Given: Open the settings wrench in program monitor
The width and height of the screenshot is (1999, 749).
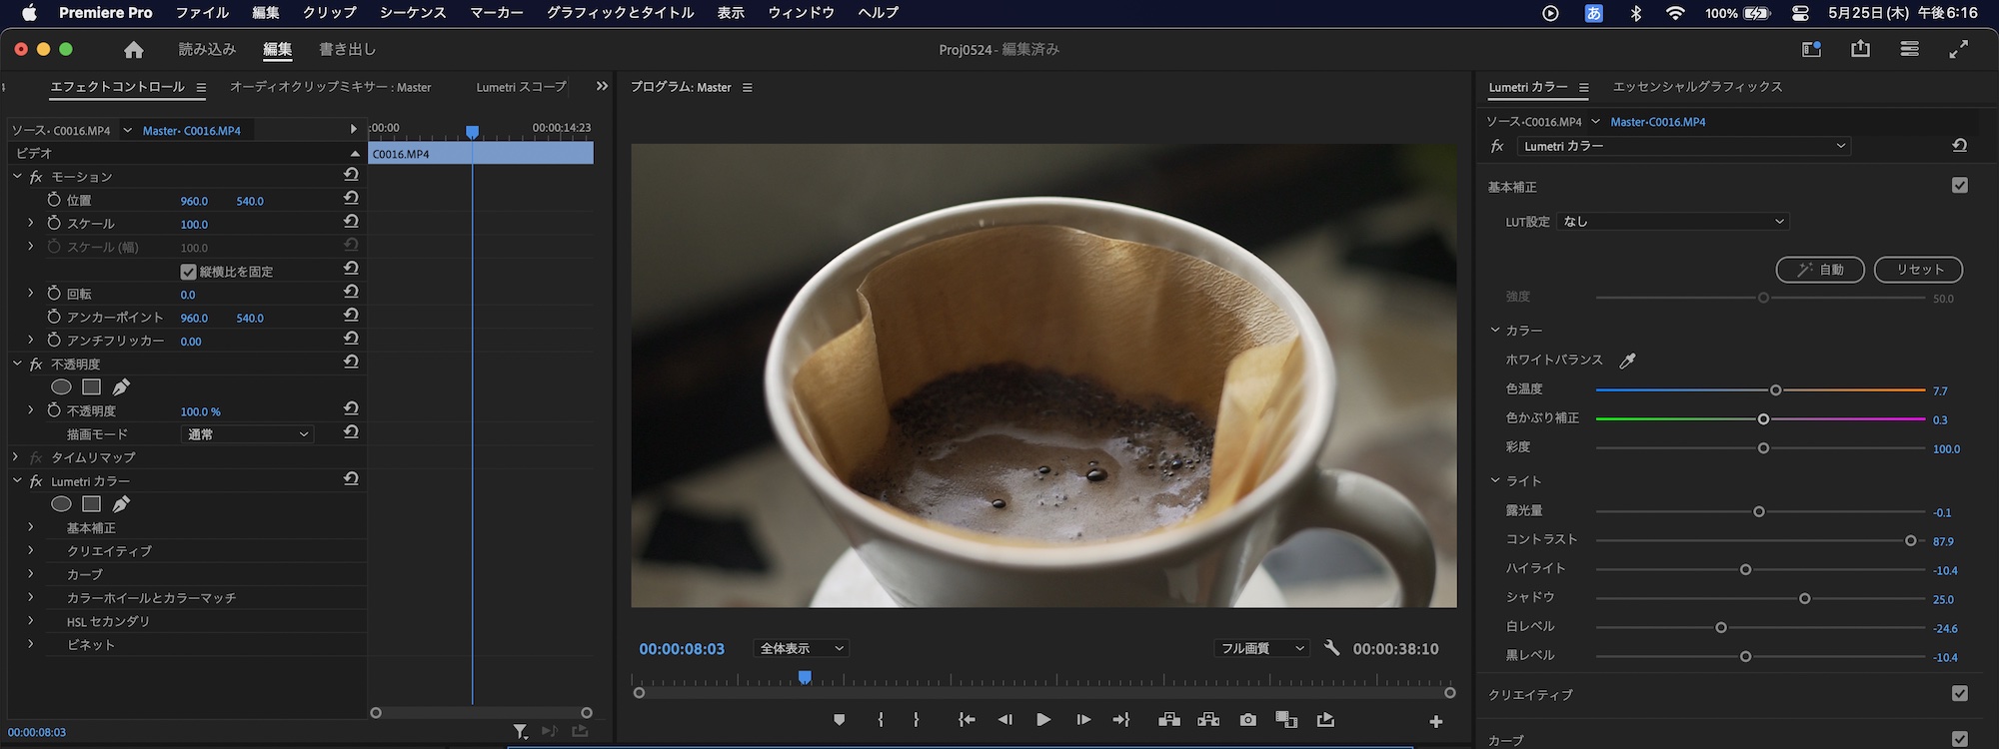Looking at the screenshot, I should 1331,648.
